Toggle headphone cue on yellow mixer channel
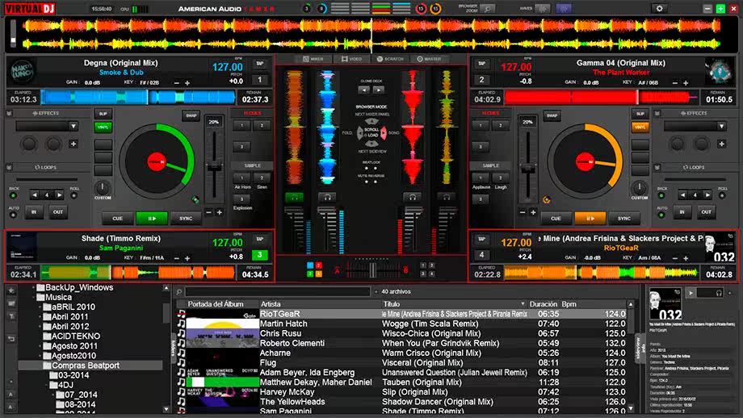The width and height of the screenshot is (743, 418). click(447, 198)
